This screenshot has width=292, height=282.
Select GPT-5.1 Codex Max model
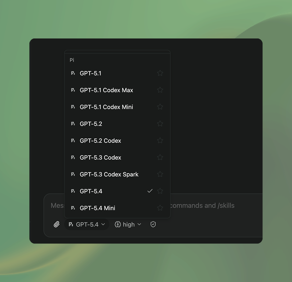pyautogui.click(x=117, y=90)
